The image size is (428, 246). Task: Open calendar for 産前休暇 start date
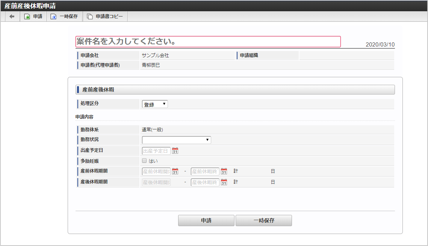click(175, 171)
